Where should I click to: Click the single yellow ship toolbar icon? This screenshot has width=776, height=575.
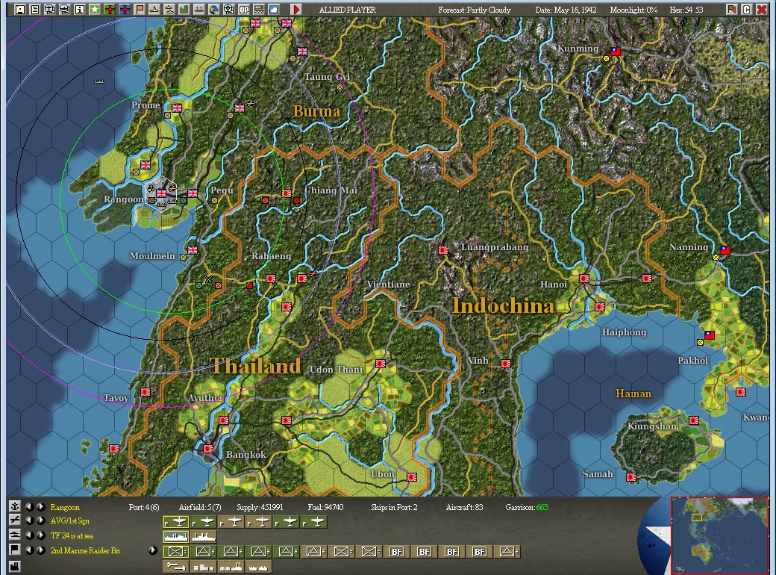[154, 9]
